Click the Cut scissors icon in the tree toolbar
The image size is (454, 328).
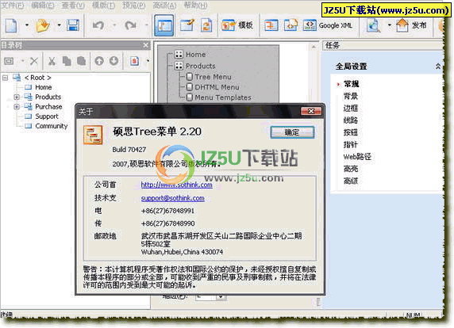coord(52,61)
